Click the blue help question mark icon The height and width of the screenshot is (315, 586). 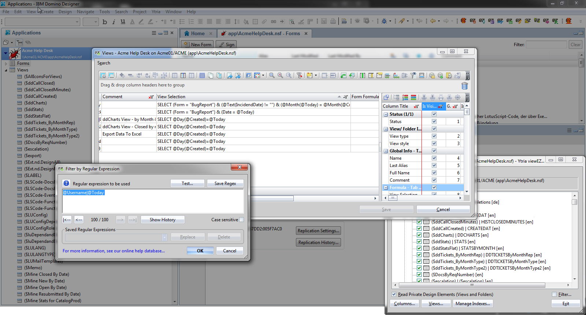coord(66,183)
